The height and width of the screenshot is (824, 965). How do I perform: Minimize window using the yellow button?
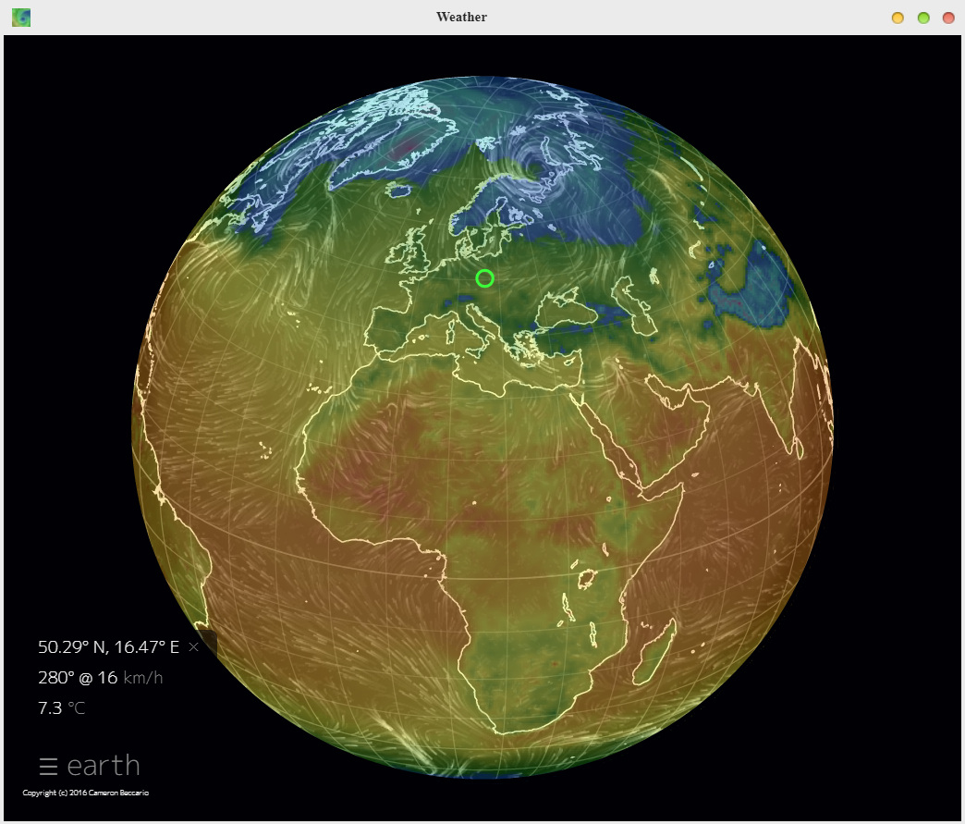click(x=898, y=18)
